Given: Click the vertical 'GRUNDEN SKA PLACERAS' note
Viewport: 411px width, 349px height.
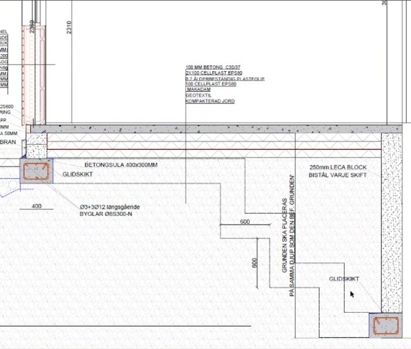Looking at the screenshot, I should (285, 235).
